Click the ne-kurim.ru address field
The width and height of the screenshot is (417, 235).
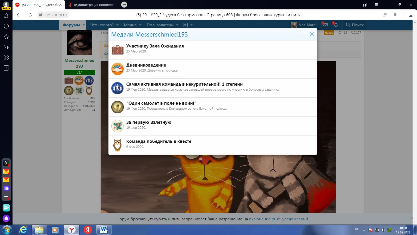click(x=56, y=15)
